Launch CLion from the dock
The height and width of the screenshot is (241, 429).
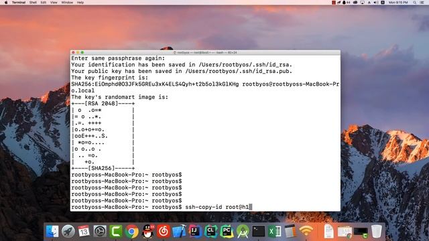click(x=211, y=232)
